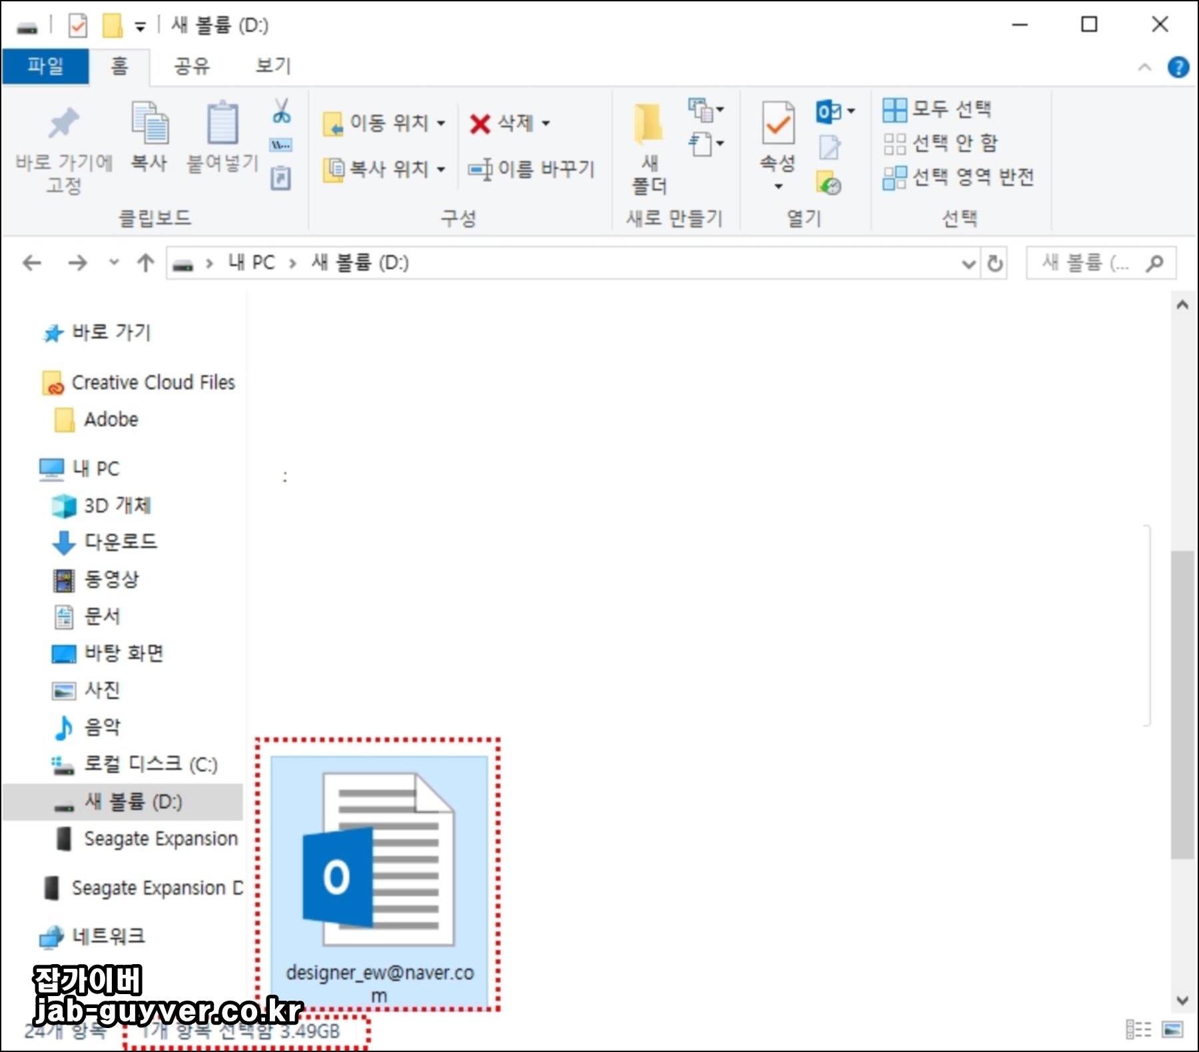
Task: Switch to Details view in status bar
Action: [1138, 1029]
